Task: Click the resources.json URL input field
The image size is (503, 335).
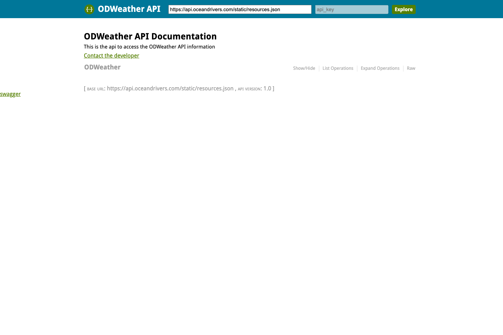Action: [x=240, y=9]
